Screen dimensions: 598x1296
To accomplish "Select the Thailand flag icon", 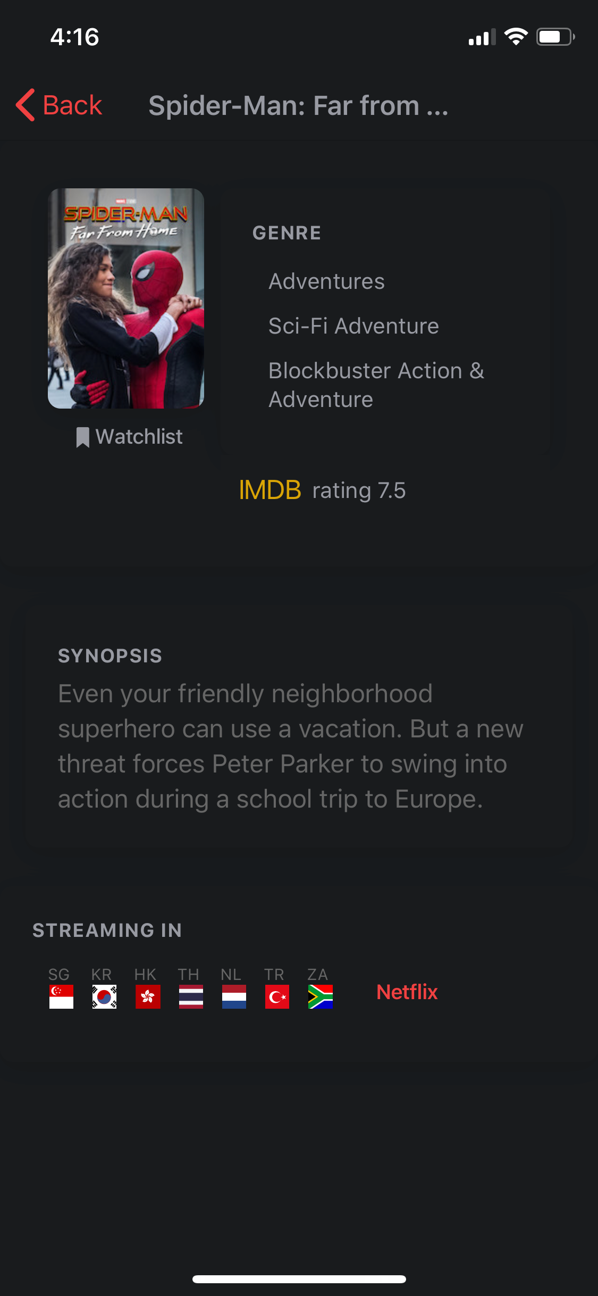I will pos(191,996).
